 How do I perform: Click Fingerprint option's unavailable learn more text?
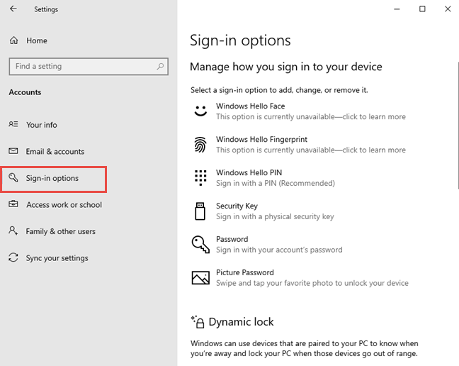[x=311, y=150]
